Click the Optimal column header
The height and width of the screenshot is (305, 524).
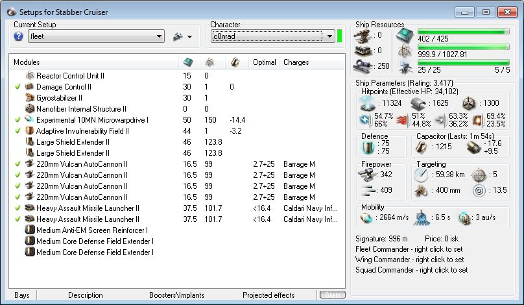click(265, 62)
